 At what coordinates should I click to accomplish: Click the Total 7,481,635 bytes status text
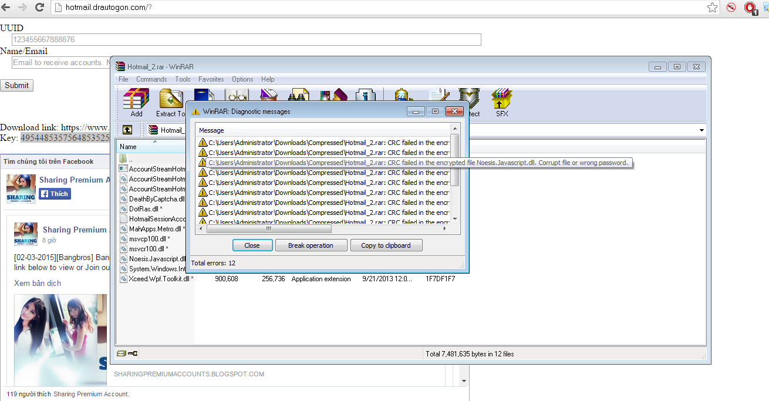coord(470,354)
